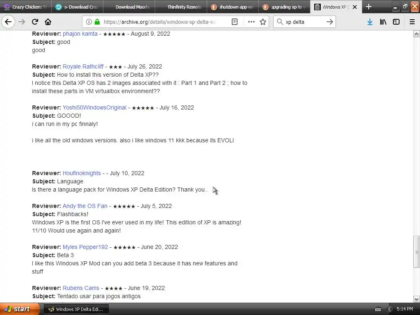
Task: Click the keyboard icon in system tray
Action: pos(378,309)
